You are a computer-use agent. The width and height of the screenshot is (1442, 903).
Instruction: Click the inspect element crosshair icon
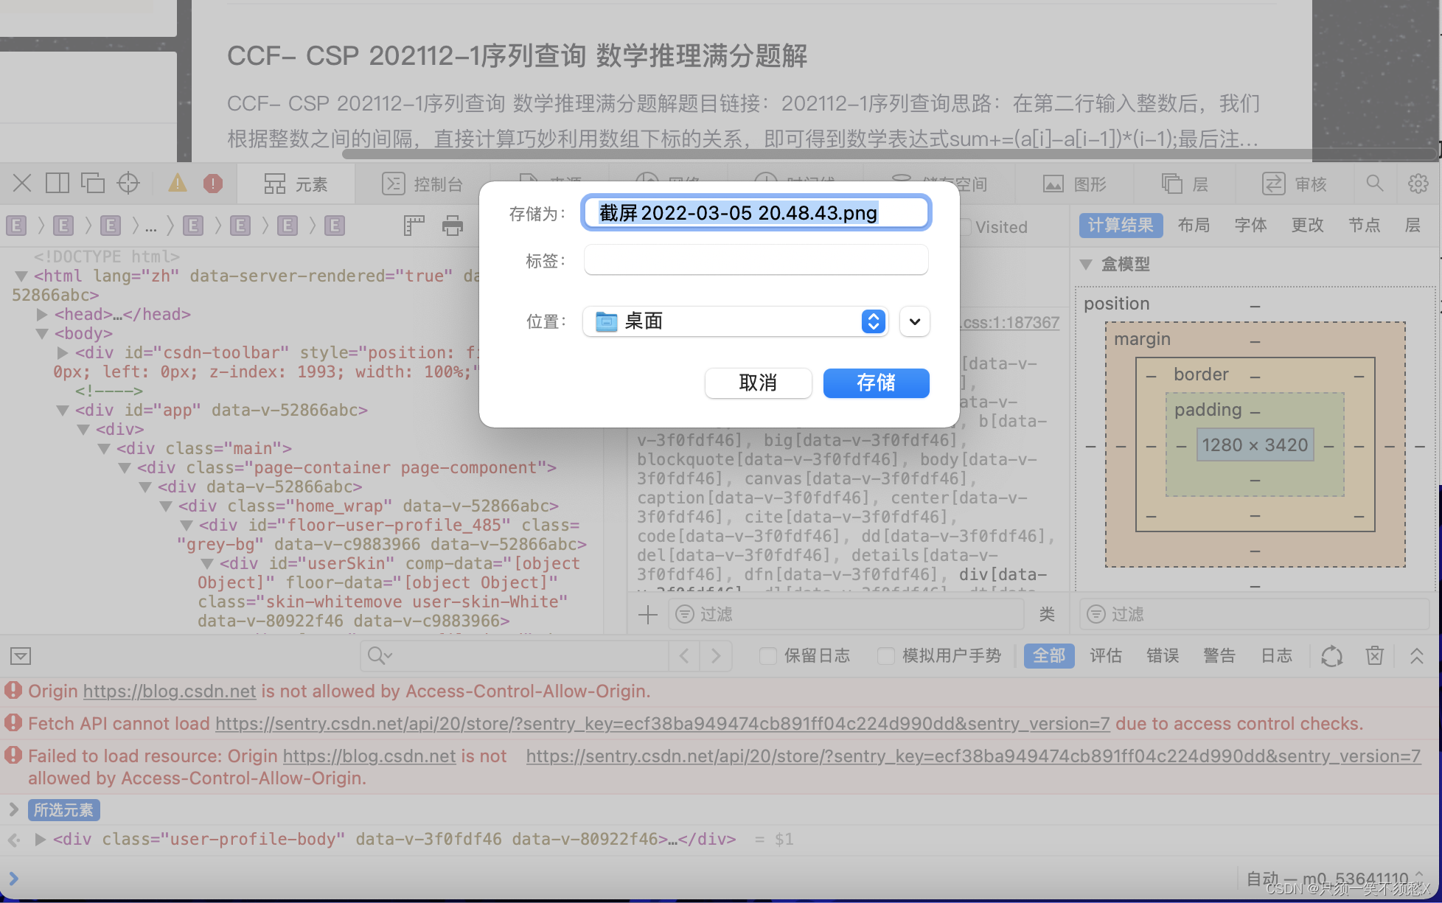click(128, 183)
